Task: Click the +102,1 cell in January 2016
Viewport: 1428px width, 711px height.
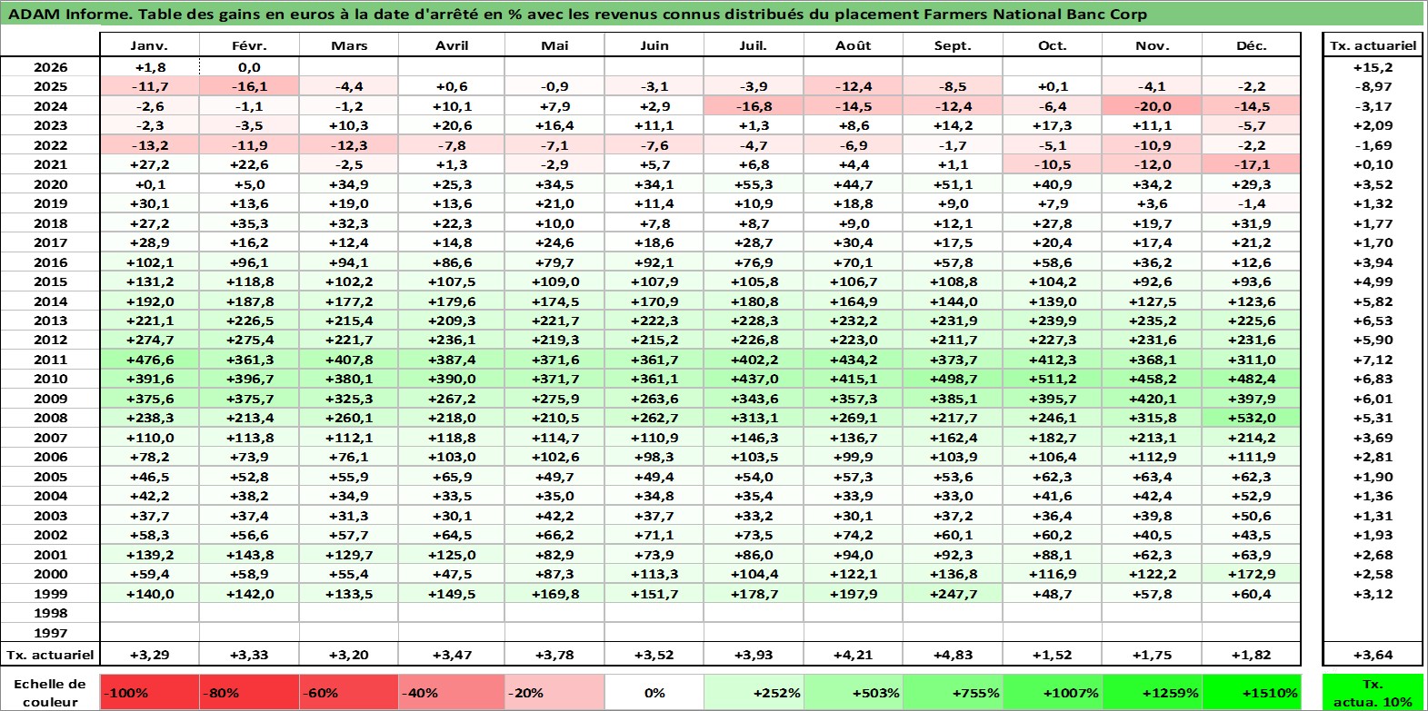Action: point(150,262)
